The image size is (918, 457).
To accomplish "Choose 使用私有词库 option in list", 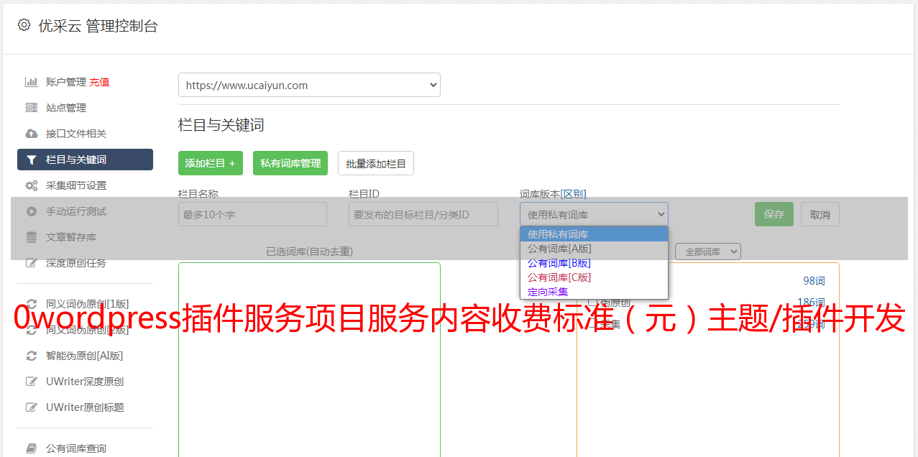I will (x=594, y=234).
